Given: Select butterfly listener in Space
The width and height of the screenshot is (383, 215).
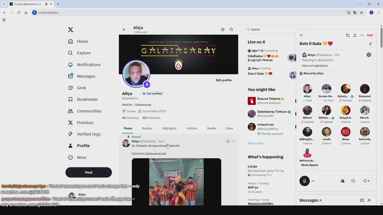Looking at the screenshot, I should pyautogui.click(x=365, y=132).
